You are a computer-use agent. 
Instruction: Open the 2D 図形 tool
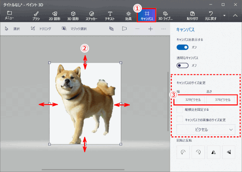tap(55, 16)
